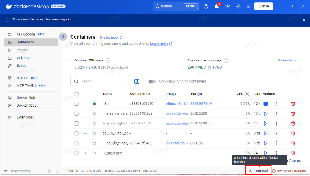The image size is (310, 176).
Task: Check the suspicious_keld row checkbox
Action: [x=76, y=123]
